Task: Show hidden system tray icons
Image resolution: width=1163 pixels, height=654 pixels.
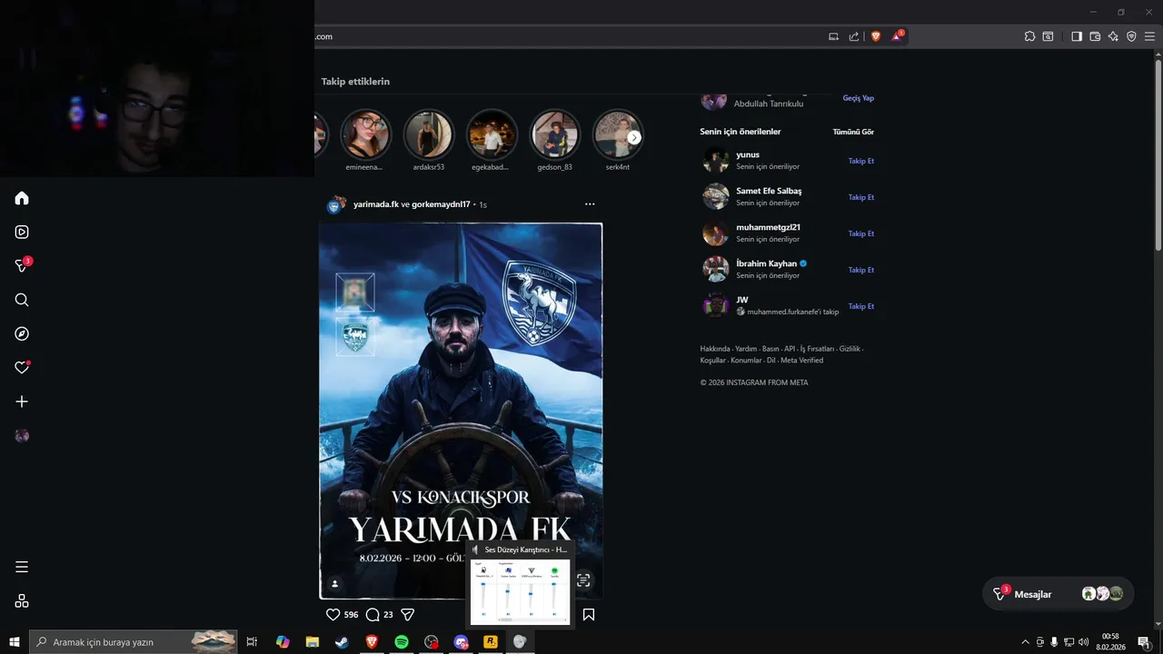Action: coord(1026,642)
